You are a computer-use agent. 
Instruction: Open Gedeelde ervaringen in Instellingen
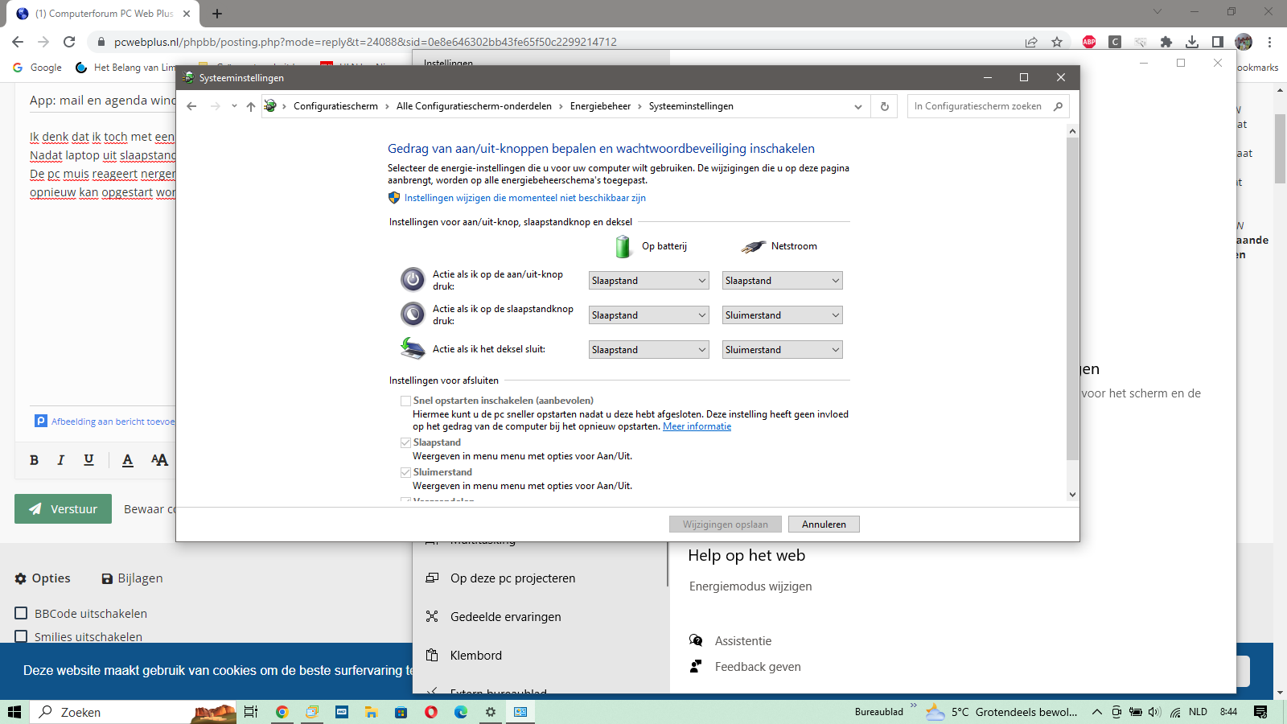pyautogui.click(x=506, y=617)
